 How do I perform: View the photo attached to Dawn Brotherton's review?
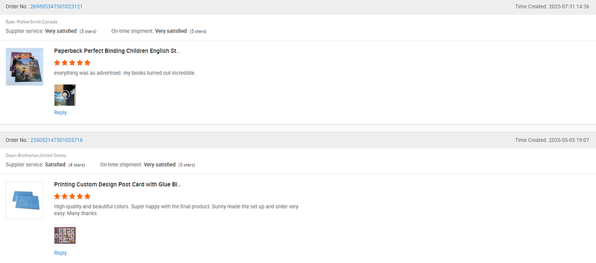point(64,236)
